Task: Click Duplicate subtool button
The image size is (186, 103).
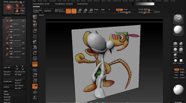Action: pyautogui.click(x=9, y=81)
